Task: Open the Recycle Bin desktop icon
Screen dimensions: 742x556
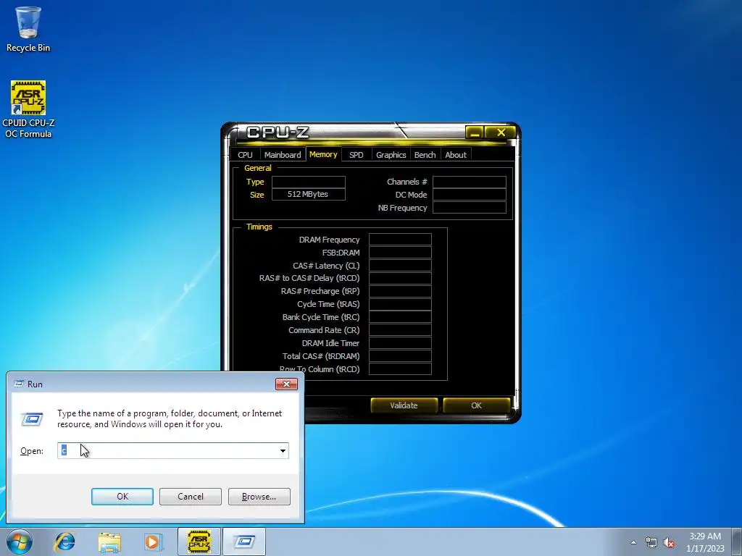Action: pyautogui.click(x=28, y=29)
